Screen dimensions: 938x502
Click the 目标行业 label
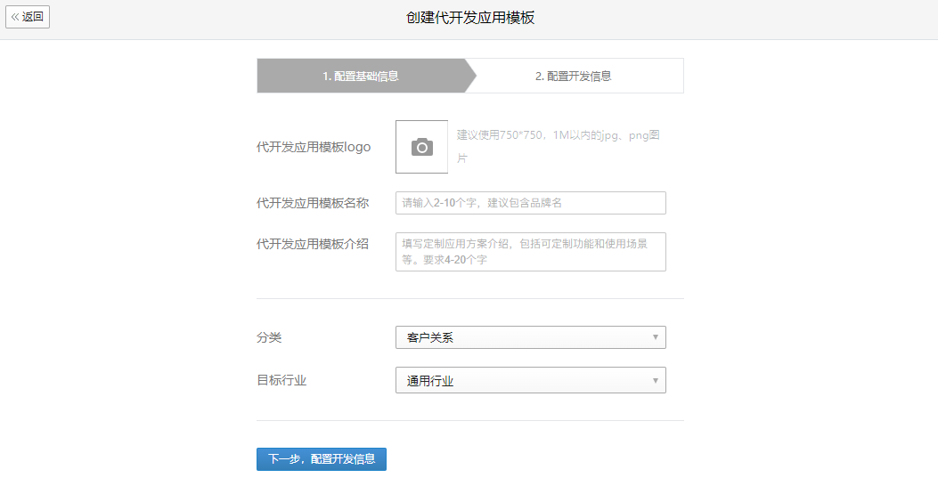click(x=281, y=380)
